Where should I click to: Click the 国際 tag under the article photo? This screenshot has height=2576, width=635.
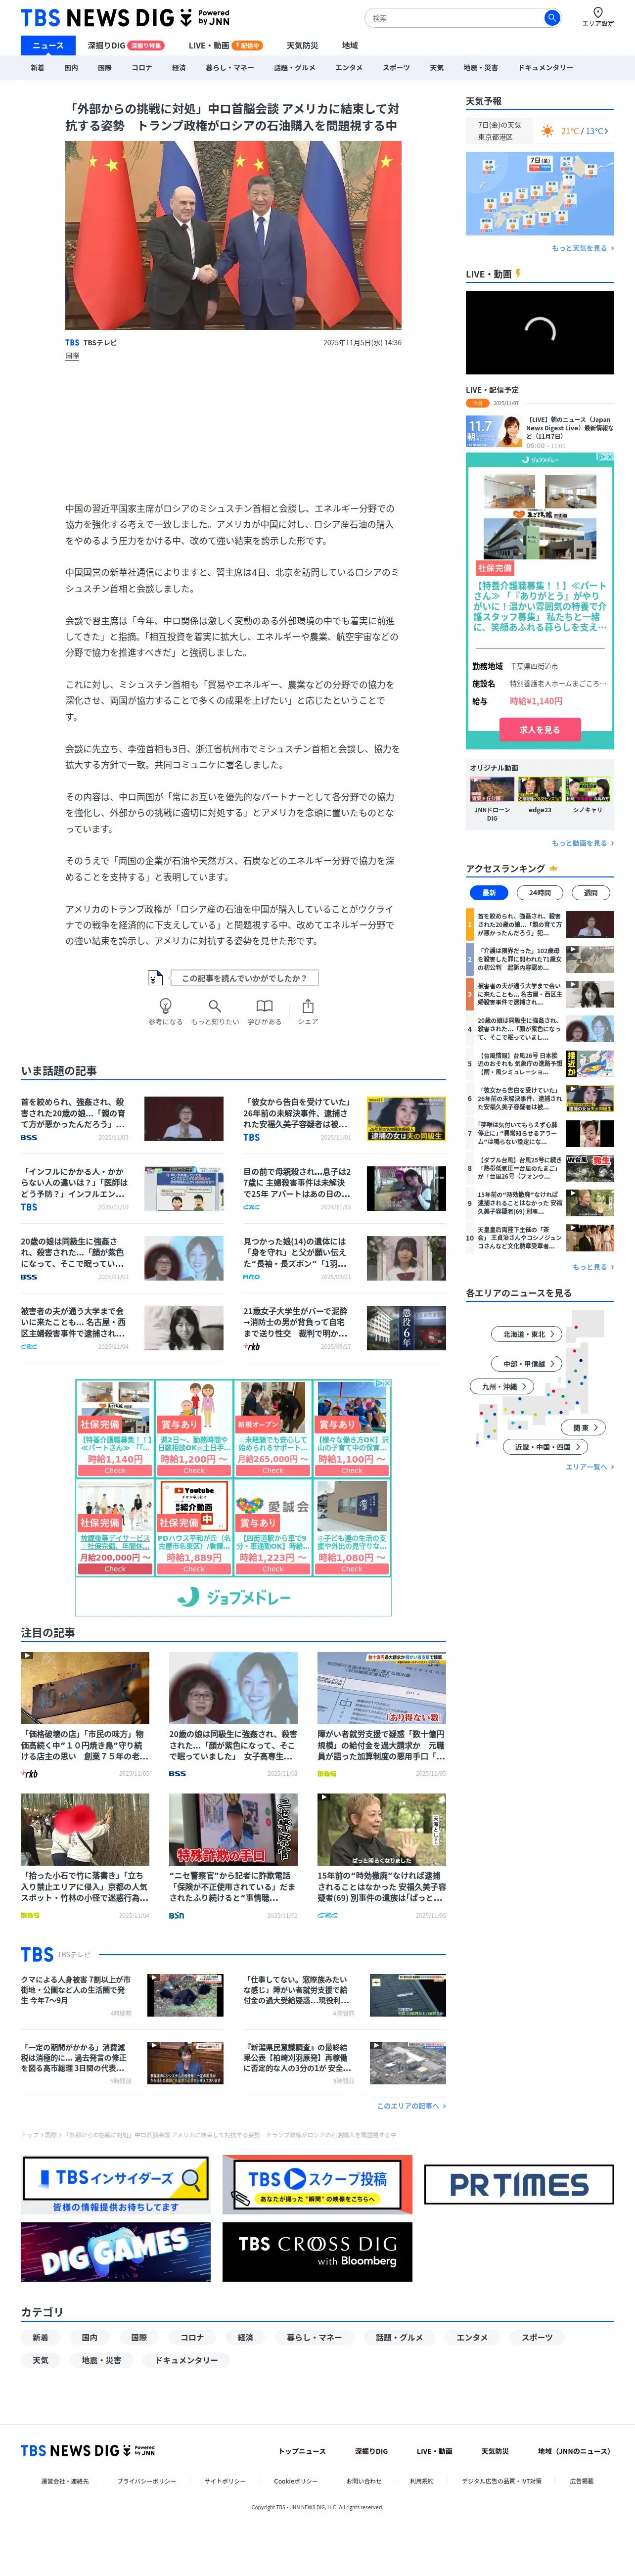click(x=72, y=356)
